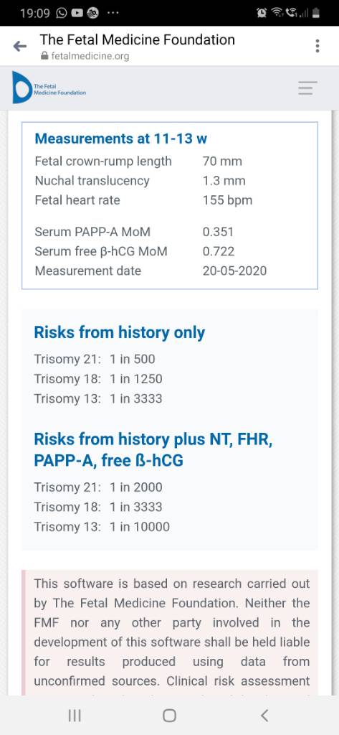This screenshot has width=339, height=735.
Task: Tap the padlock icon beside fetalmedicine.org
Action: click(44, 56)
